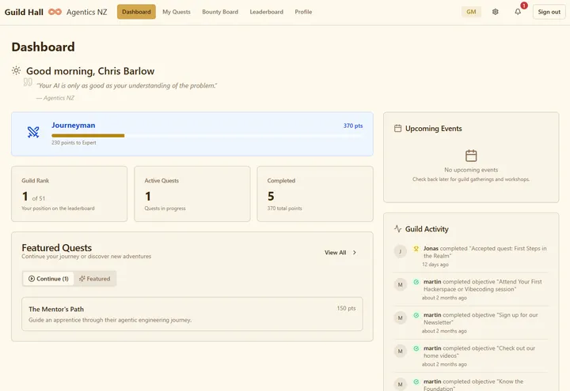The image size is (570, 391).
Task: Open the notifications bell icon
Action: 518,12
